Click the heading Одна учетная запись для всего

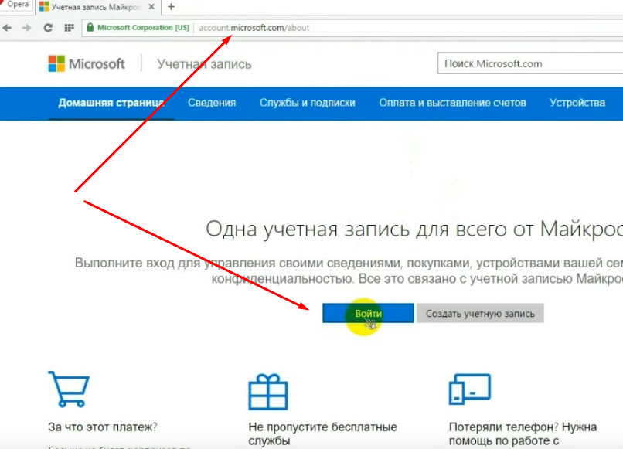point(414,230)
